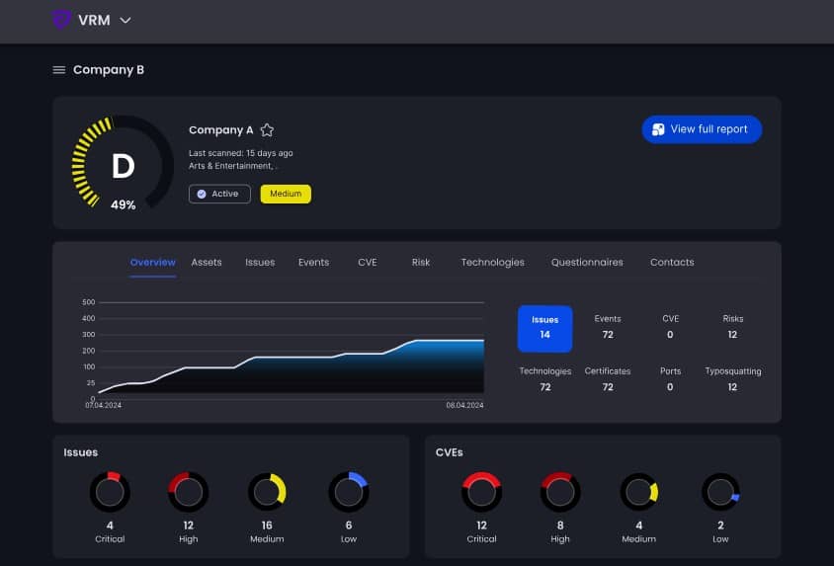Open the Questionnaires tab
This screenshot has height=566, width=834.
(x=587, y=263)
